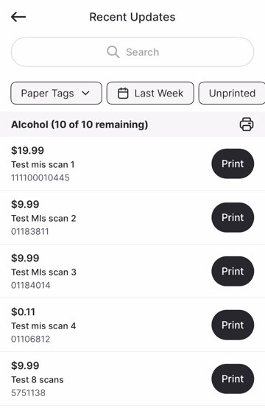Print tag for Test mis scan 4
This screenshot has width=265, height=408.
click(x=233, y=325)
